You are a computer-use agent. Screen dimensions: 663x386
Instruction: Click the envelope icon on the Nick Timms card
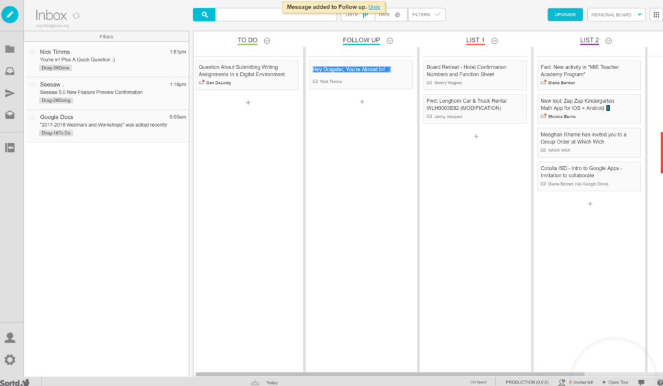[x=315, y=81]
